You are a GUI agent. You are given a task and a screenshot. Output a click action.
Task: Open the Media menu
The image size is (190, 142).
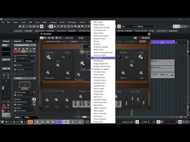click(44, 22)
